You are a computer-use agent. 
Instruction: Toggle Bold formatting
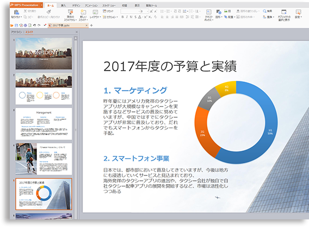point(122,17)
